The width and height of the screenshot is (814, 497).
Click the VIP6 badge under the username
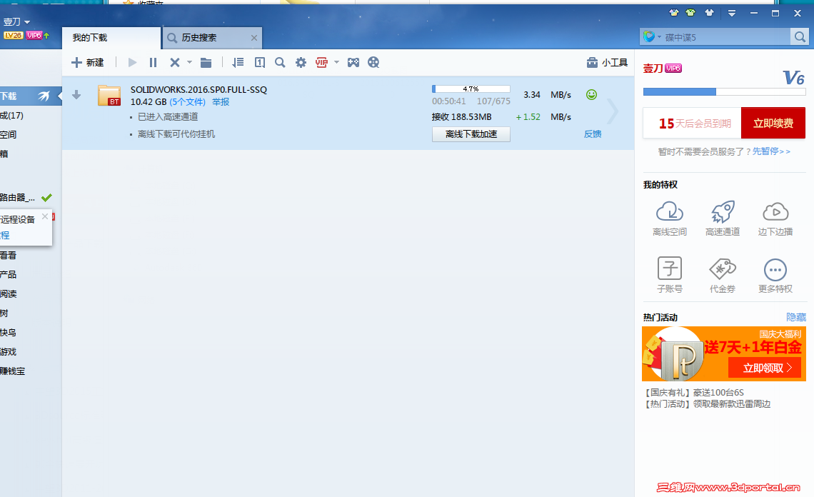point(34,35)
